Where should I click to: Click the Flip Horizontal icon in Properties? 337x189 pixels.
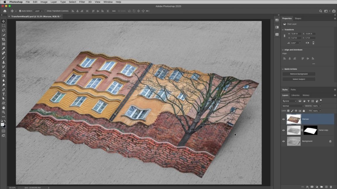[x=307, y=43]
